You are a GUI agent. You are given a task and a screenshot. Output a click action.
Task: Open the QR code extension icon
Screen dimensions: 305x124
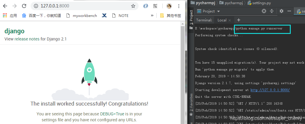pos(155,6)
